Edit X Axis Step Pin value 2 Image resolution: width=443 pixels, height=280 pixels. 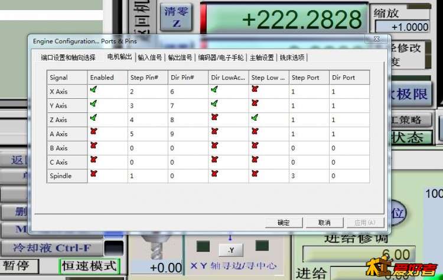pos(148,92)
